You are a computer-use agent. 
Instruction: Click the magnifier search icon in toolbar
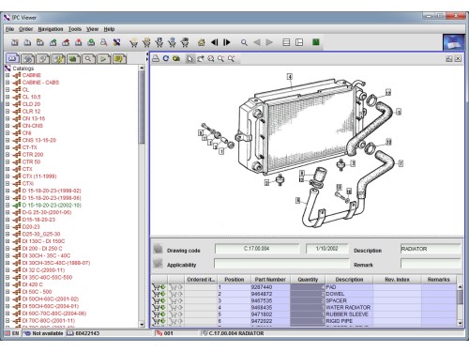click(244, 42)
